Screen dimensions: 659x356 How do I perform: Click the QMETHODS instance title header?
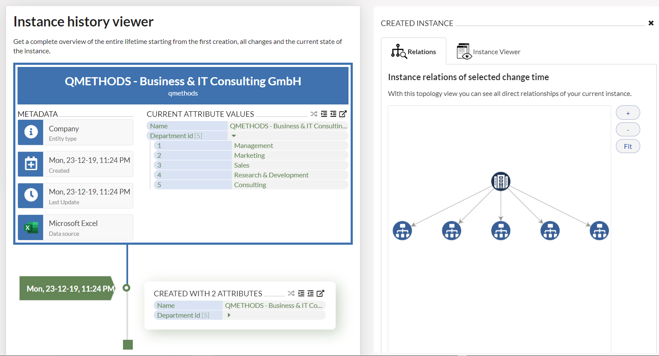(x=183, y=81)
